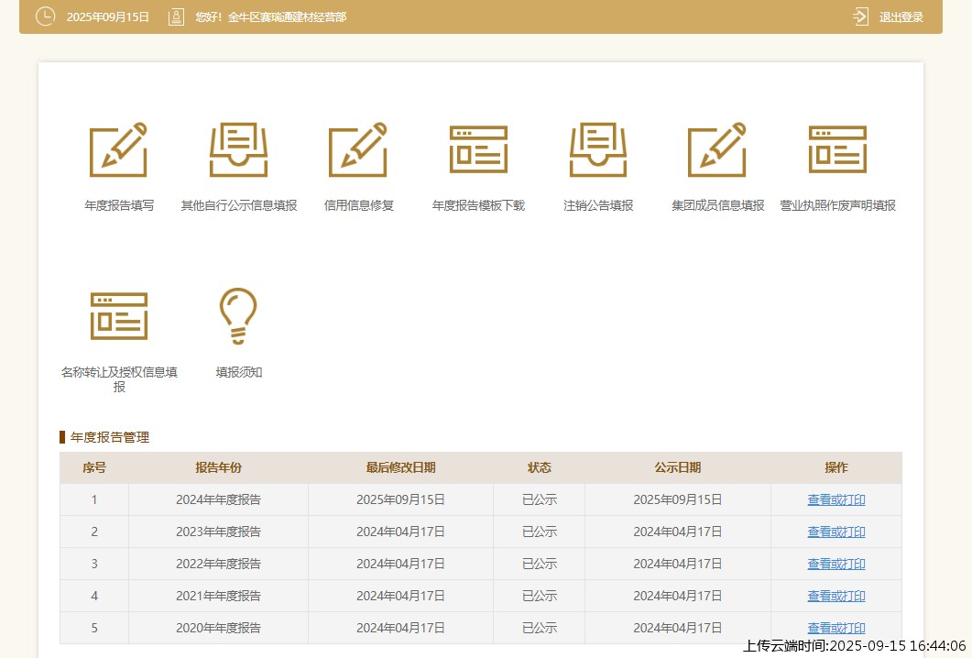Screen dimensions: 972x658
Task: Click the 信用信息修复 label
Action: pos(359,205)
